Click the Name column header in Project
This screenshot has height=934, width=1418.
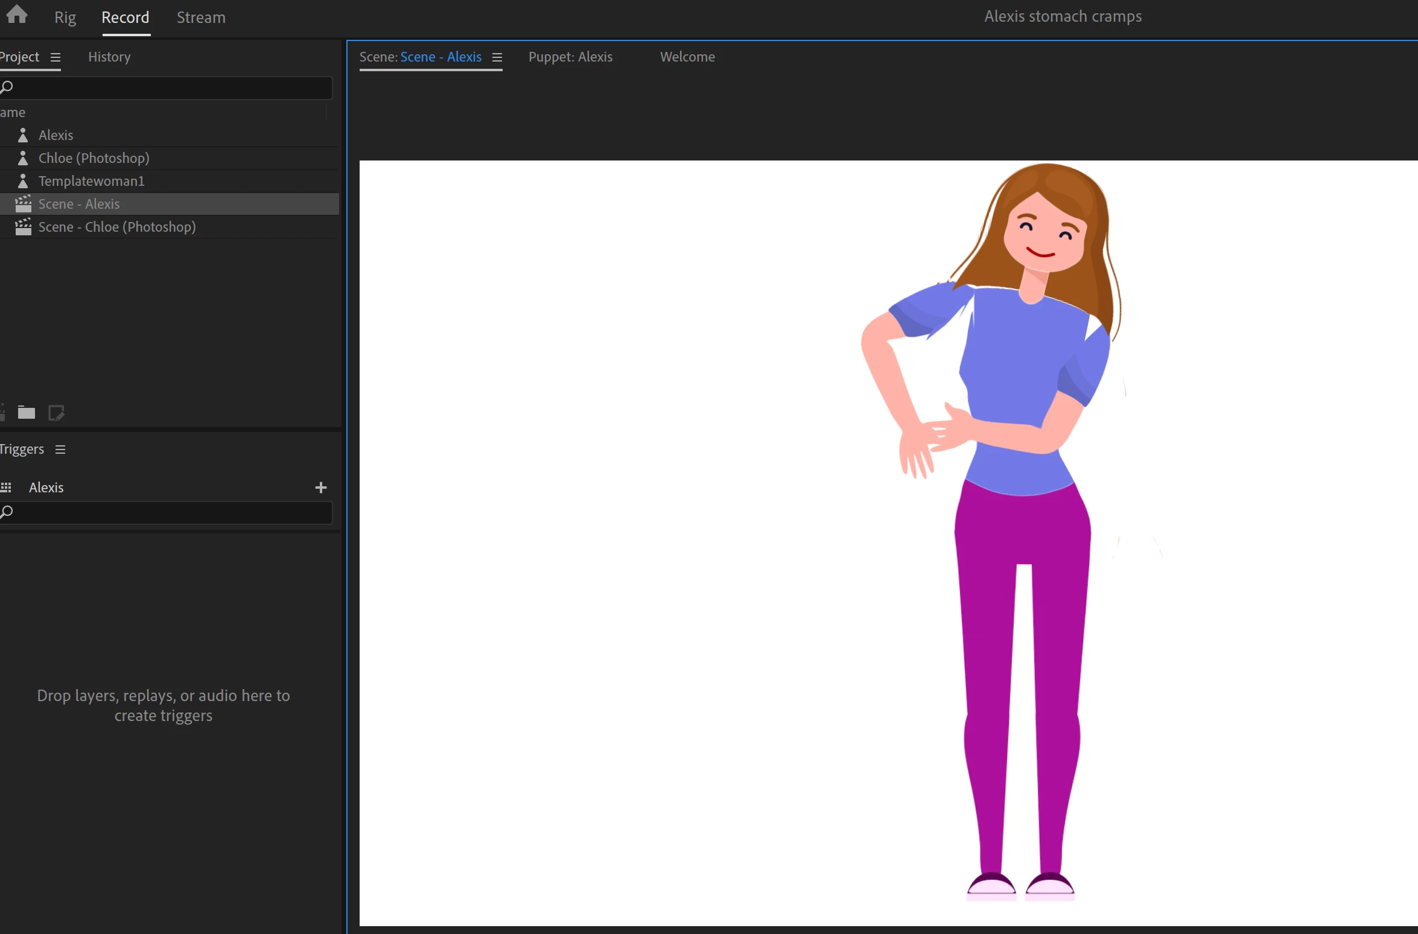pos(13,112)
